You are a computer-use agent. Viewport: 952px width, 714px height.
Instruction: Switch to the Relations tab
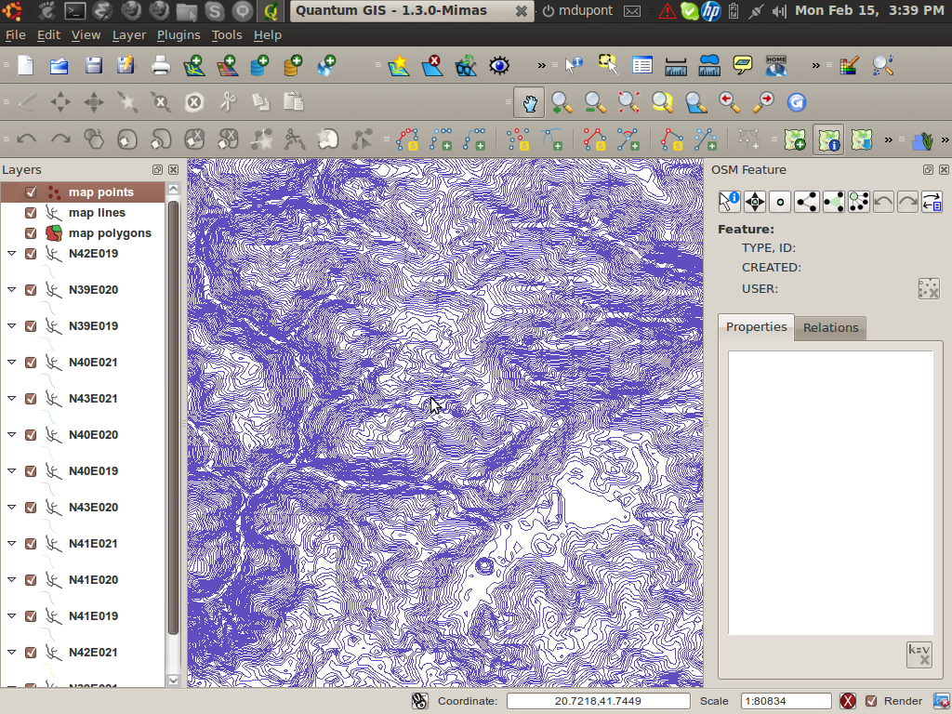[x=830, y=328]
